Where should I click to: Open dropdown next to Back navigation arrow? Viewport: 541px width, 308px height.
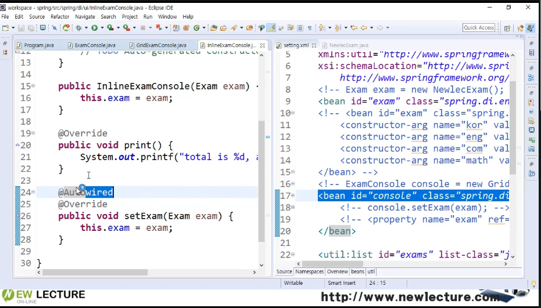tap(371, 28)
